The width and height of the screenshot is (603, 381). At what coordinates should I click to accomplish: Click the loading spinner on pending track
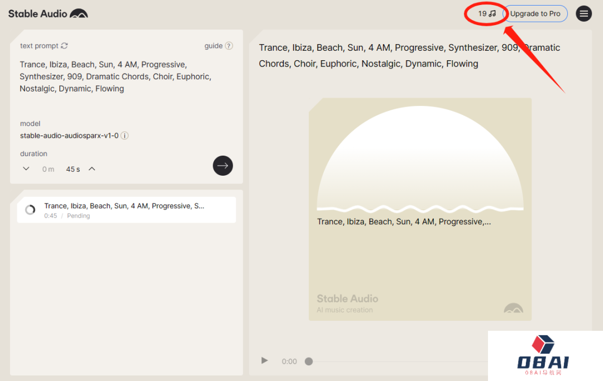30,210
